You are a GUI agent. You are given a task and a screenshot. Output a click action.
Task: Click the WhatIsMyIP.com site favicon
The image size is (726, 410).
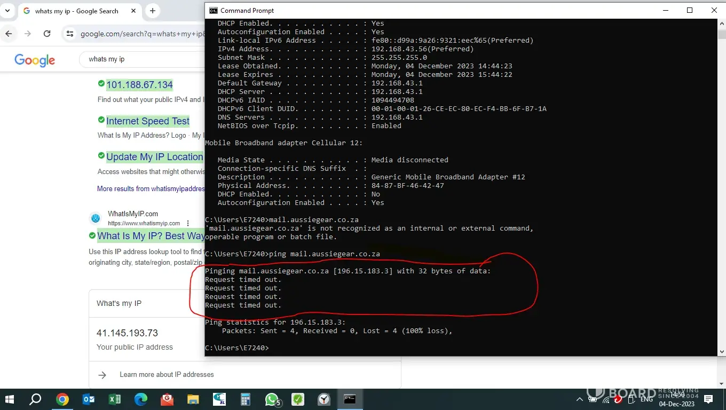96,218
